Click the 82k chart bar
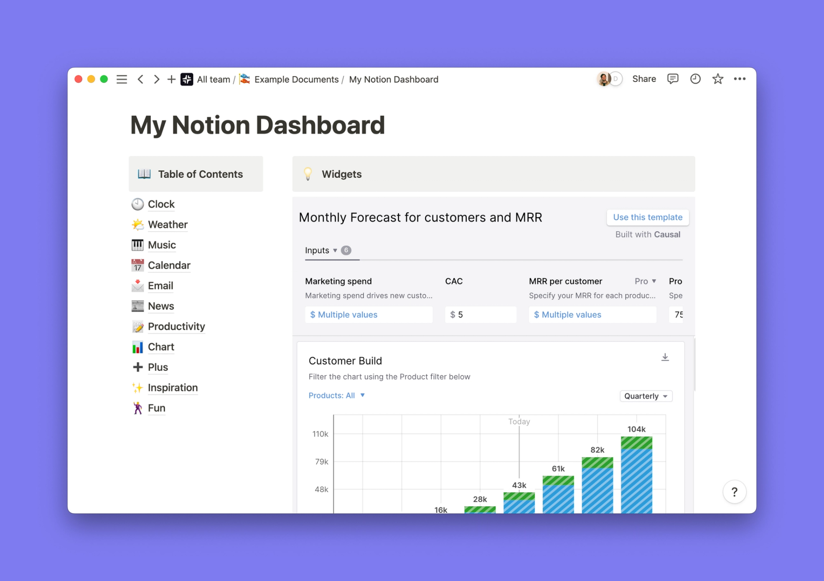The image size is (824, 581). pos(597,485)
